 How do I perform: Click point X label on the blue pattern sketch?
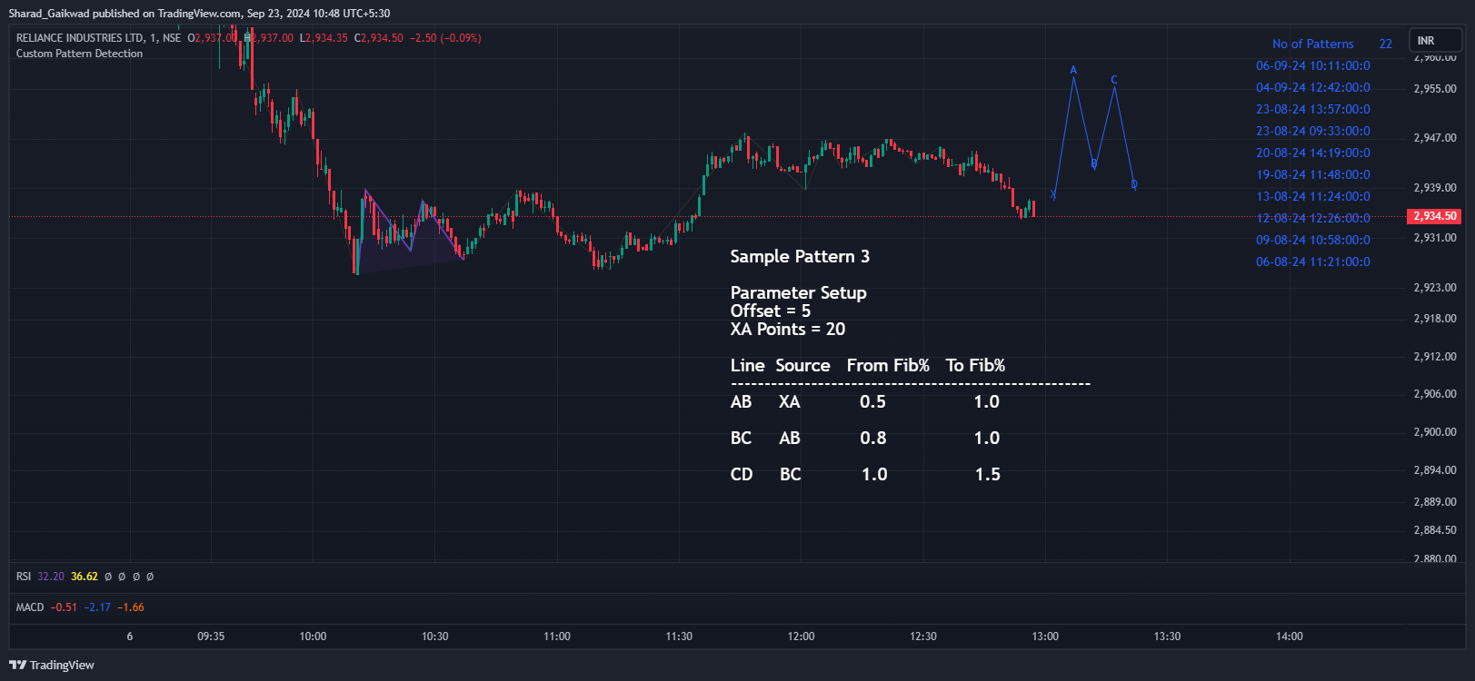[x=1053, y=194]
